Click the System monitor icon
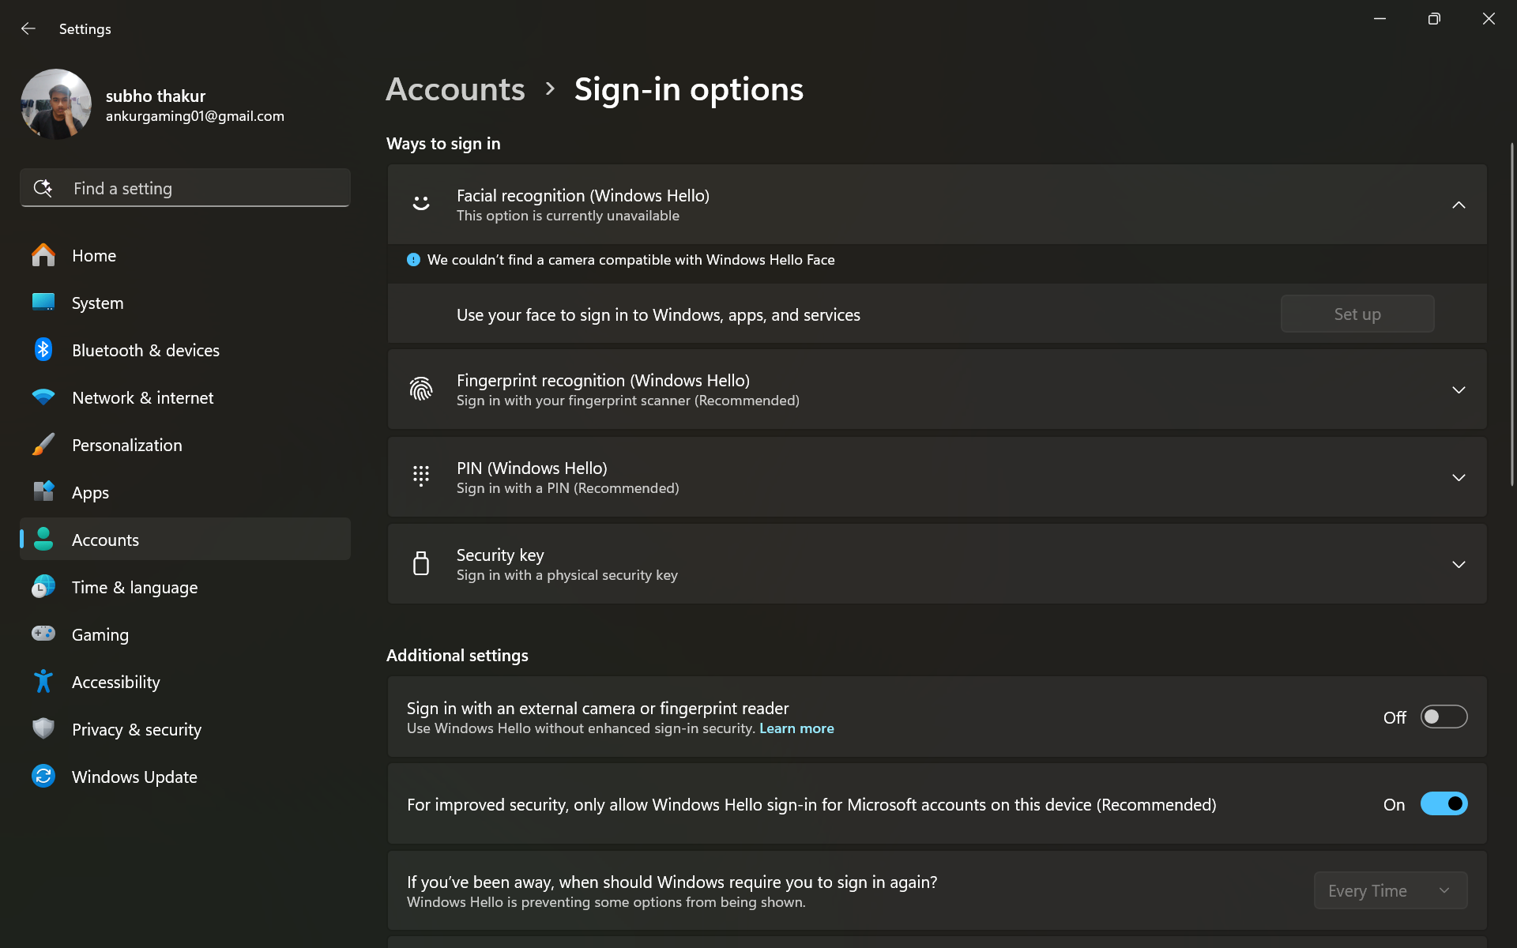Viewport: 1517px width, 948px height. click(x=43, y=303)
